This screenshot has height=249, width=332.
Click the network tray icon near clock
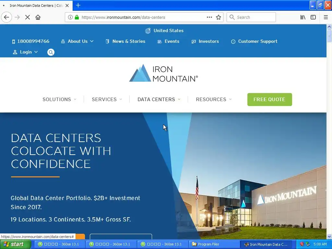click(308, 244)
